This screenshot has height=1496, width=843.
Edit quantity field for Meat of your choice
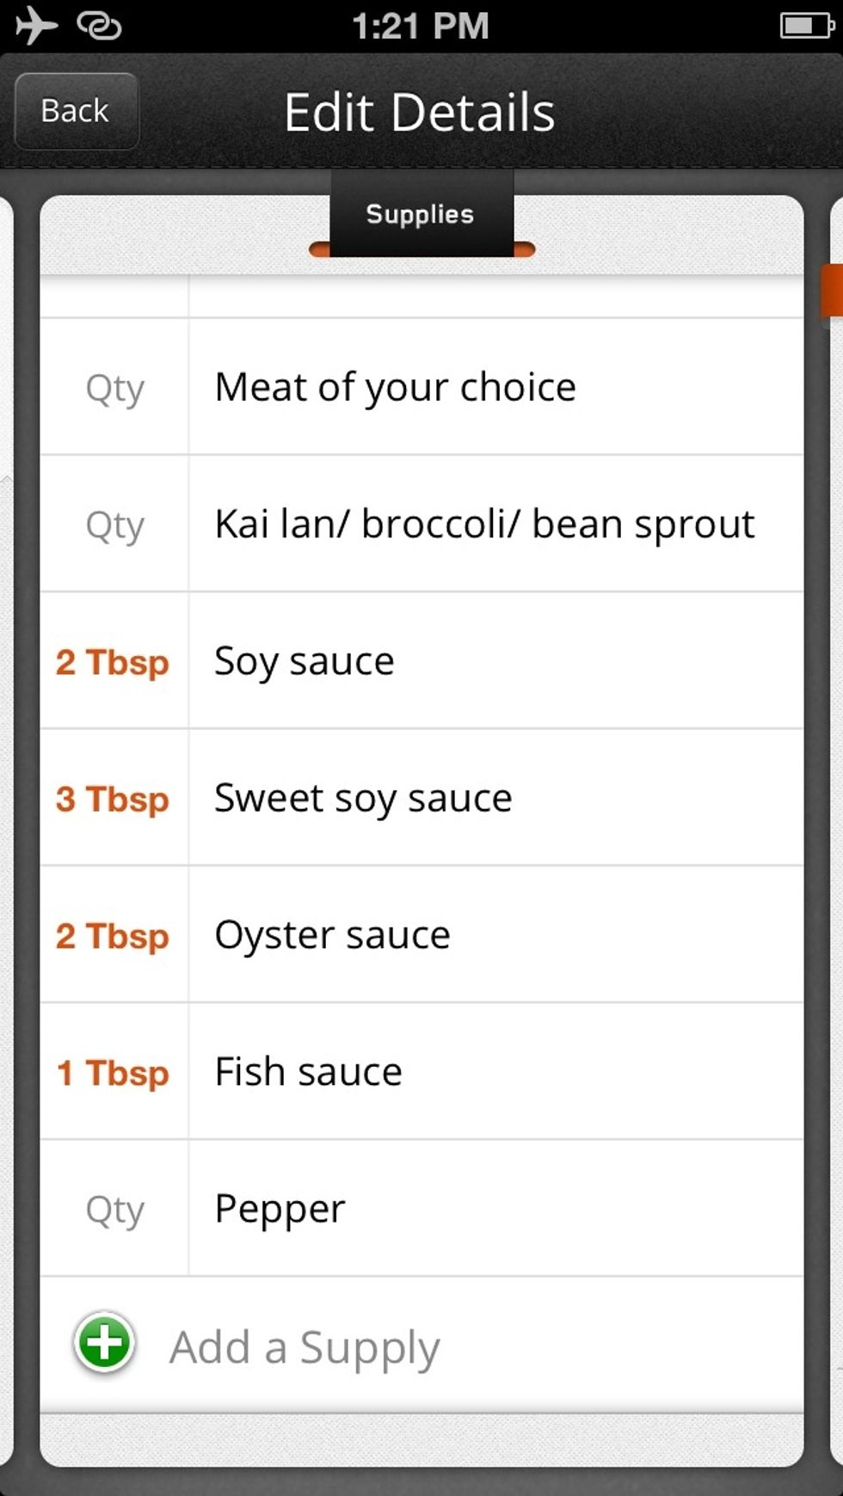(114, 389)
